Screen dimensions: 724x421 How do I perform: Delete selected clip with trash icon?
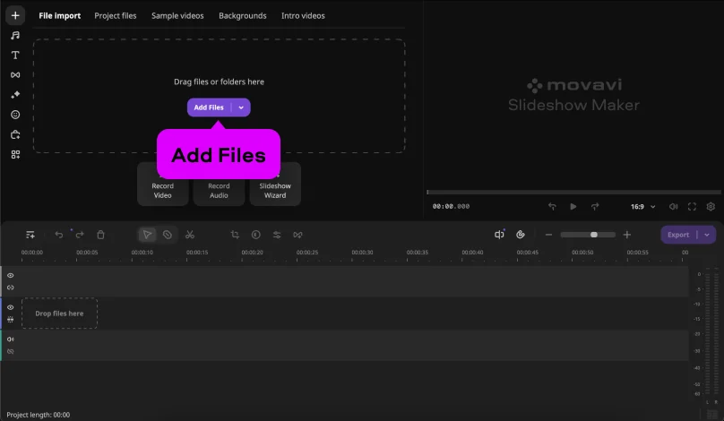pos(100,235)
